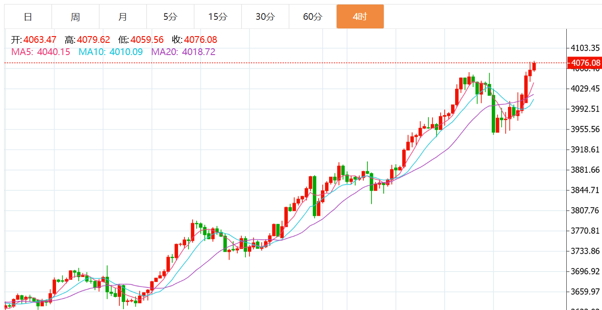Select the 15分 interval tab

(218, 17)
